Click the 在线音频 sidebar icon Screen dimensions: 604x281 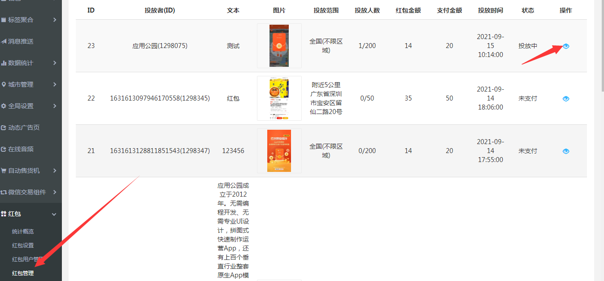[x=4, y=149]
